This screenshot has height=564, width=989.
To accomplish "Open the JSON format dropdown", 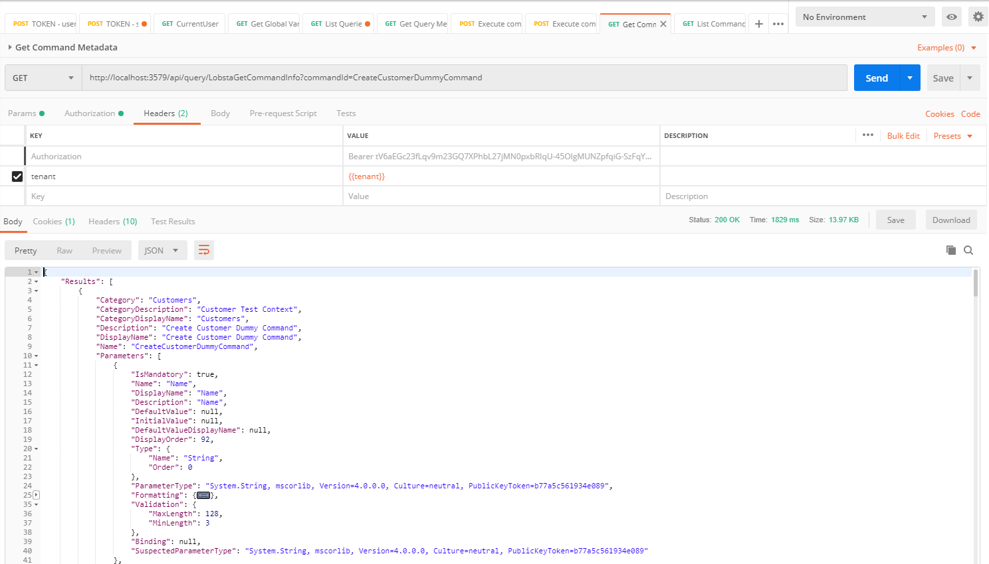I will [162, 250].
